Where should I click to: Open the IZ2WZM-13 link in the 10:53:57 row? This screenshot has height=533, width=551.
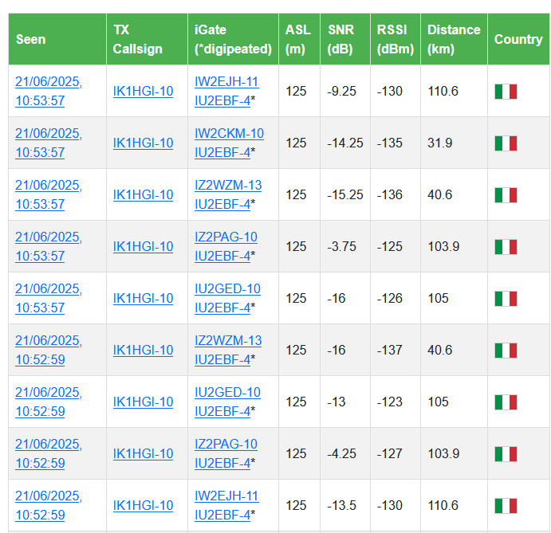(x=228, y=186)
